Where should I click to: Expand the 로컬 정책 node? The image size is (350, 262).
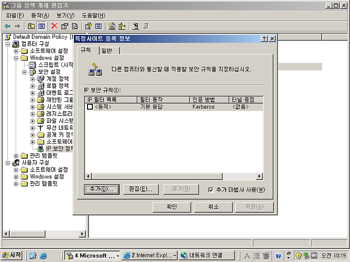point(33,86)
